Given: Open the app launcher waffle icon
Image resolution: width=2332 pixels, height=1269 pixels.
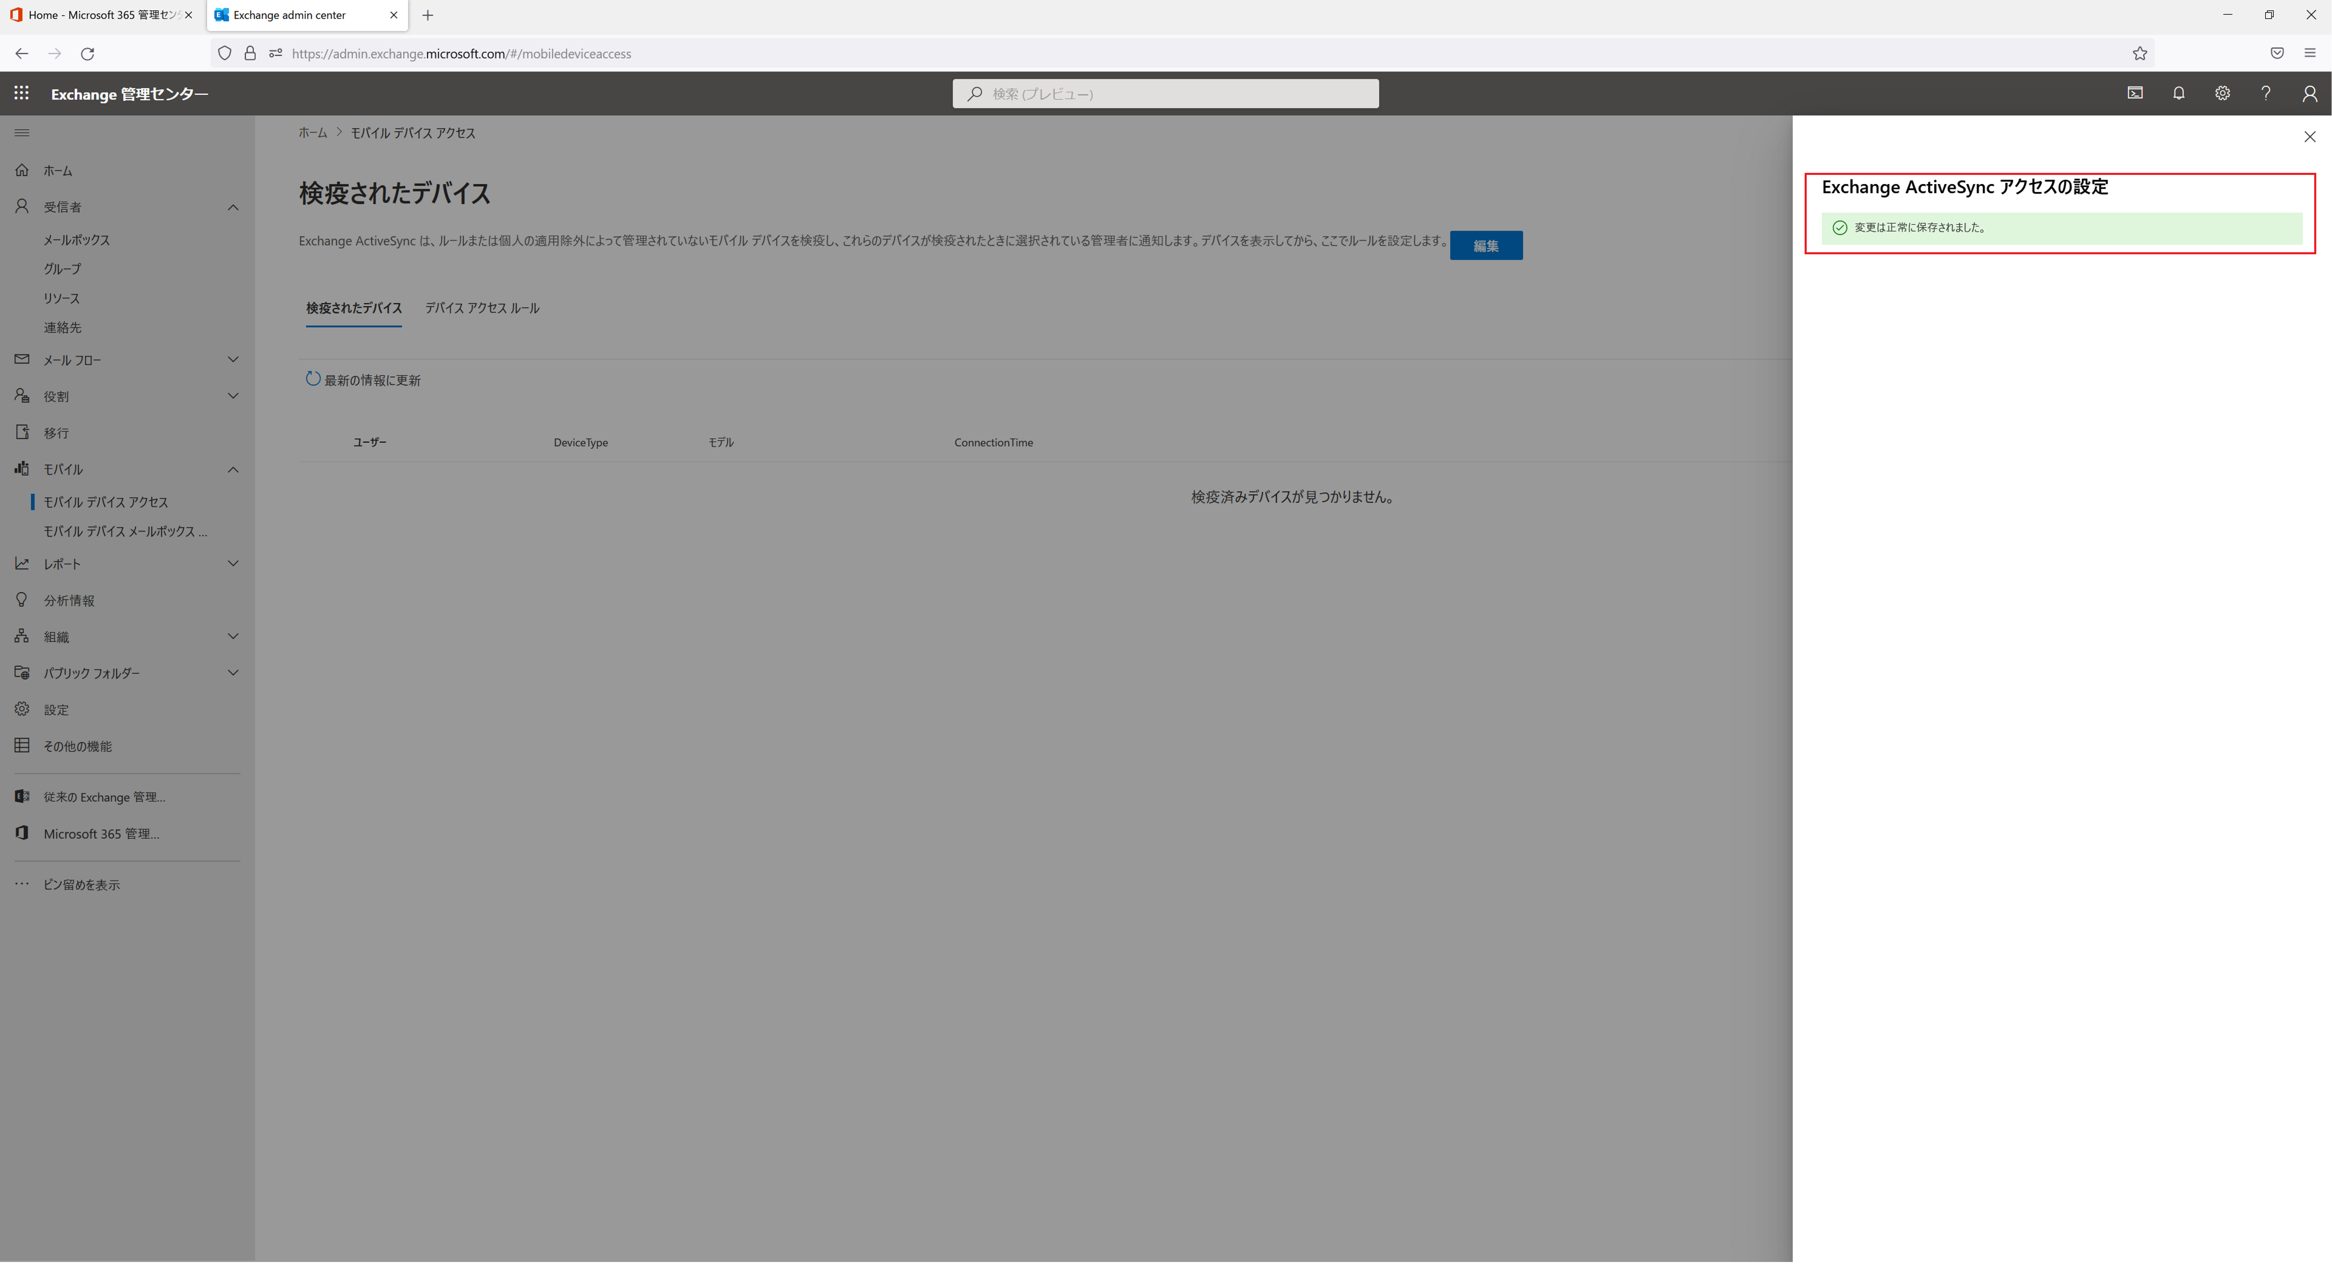Looking at the screenshot, I should (22, 93).
